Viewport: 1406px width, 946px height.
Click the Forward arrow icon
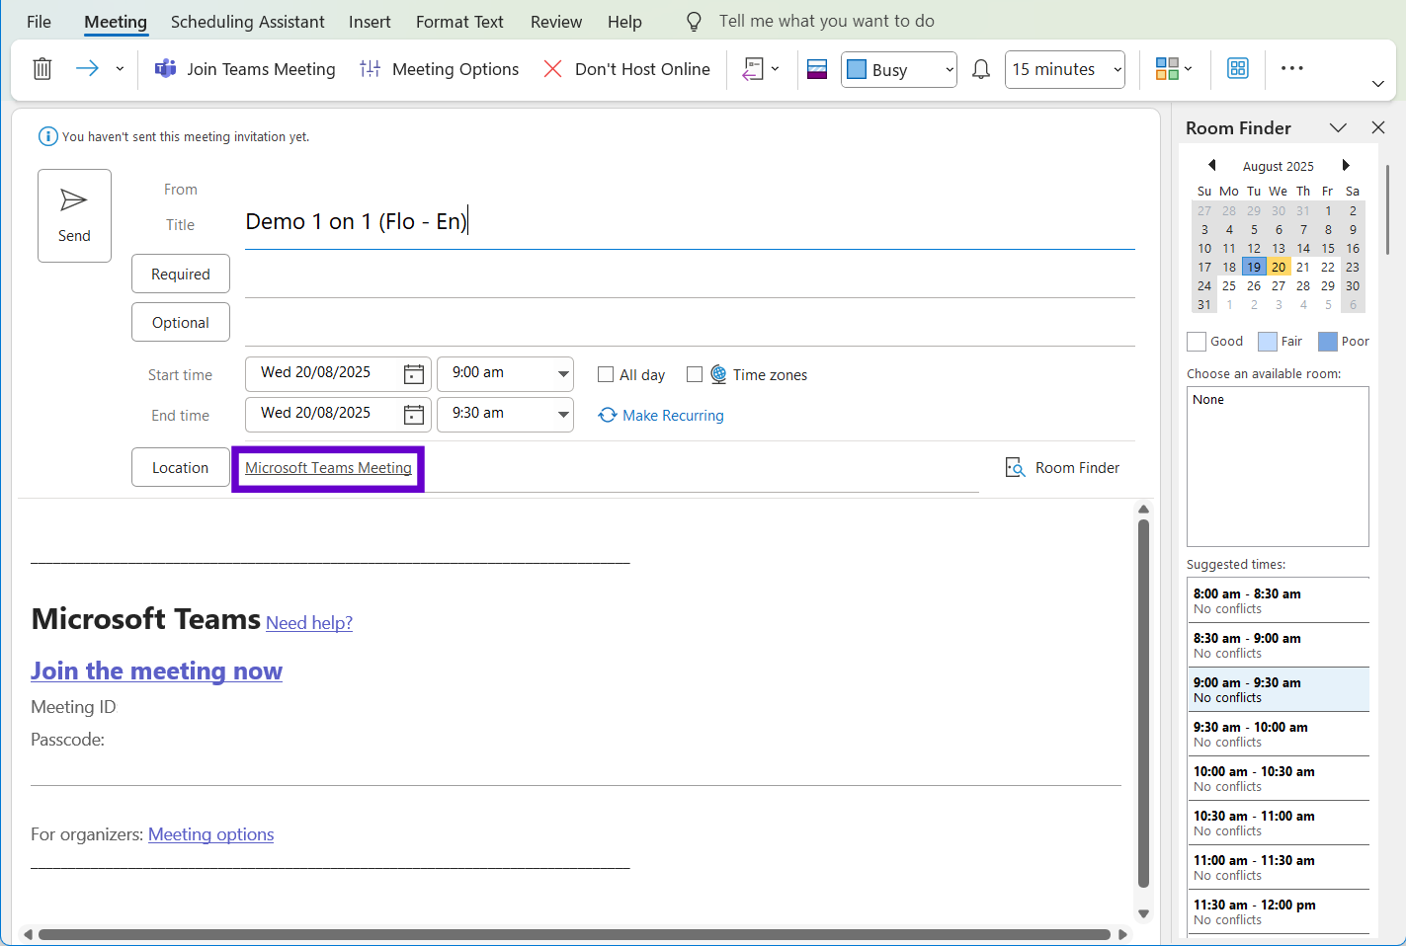(87, 68)
